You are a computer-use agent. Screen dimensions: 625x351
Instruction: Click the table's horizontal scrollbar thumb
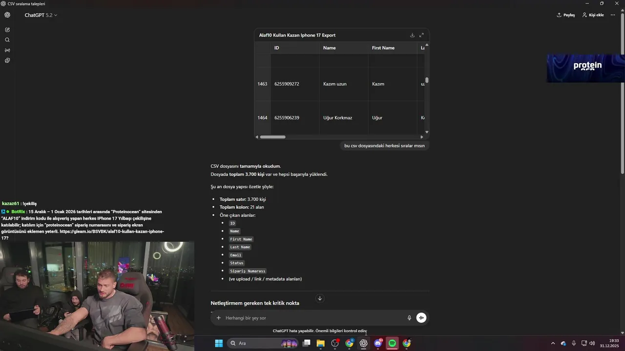pos(272,137)
